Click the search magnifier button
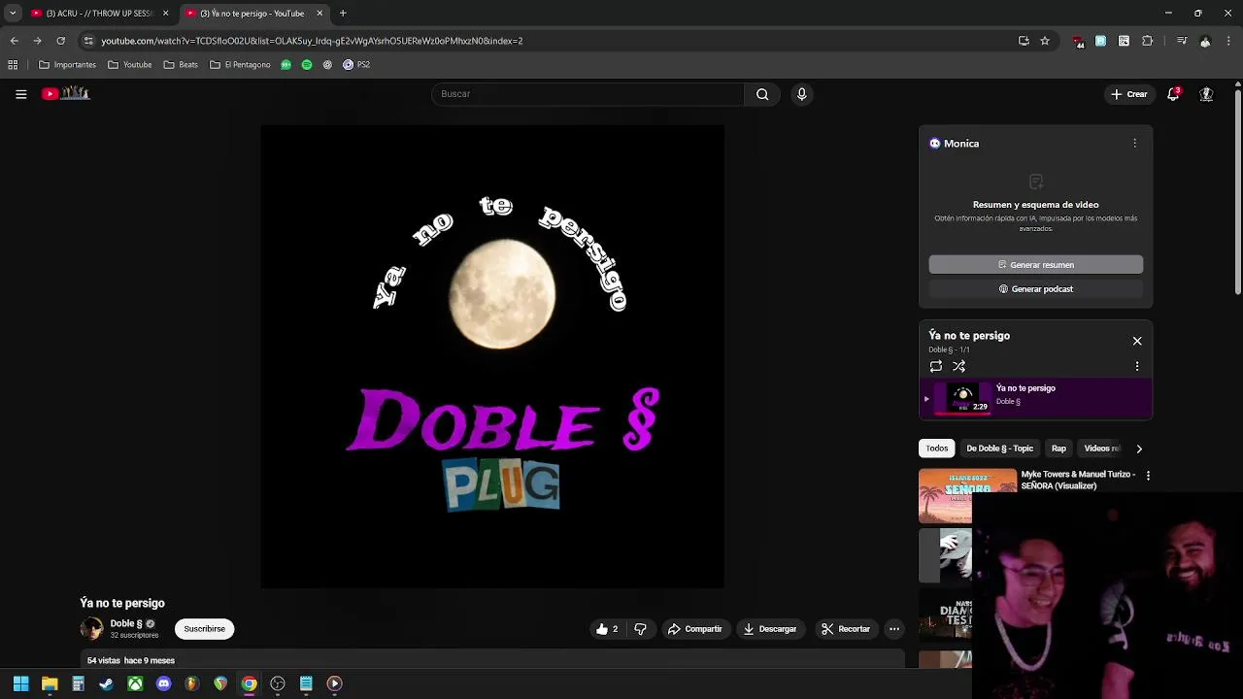This screenshot has height=699, width=1243. click(x=762, y=94)
